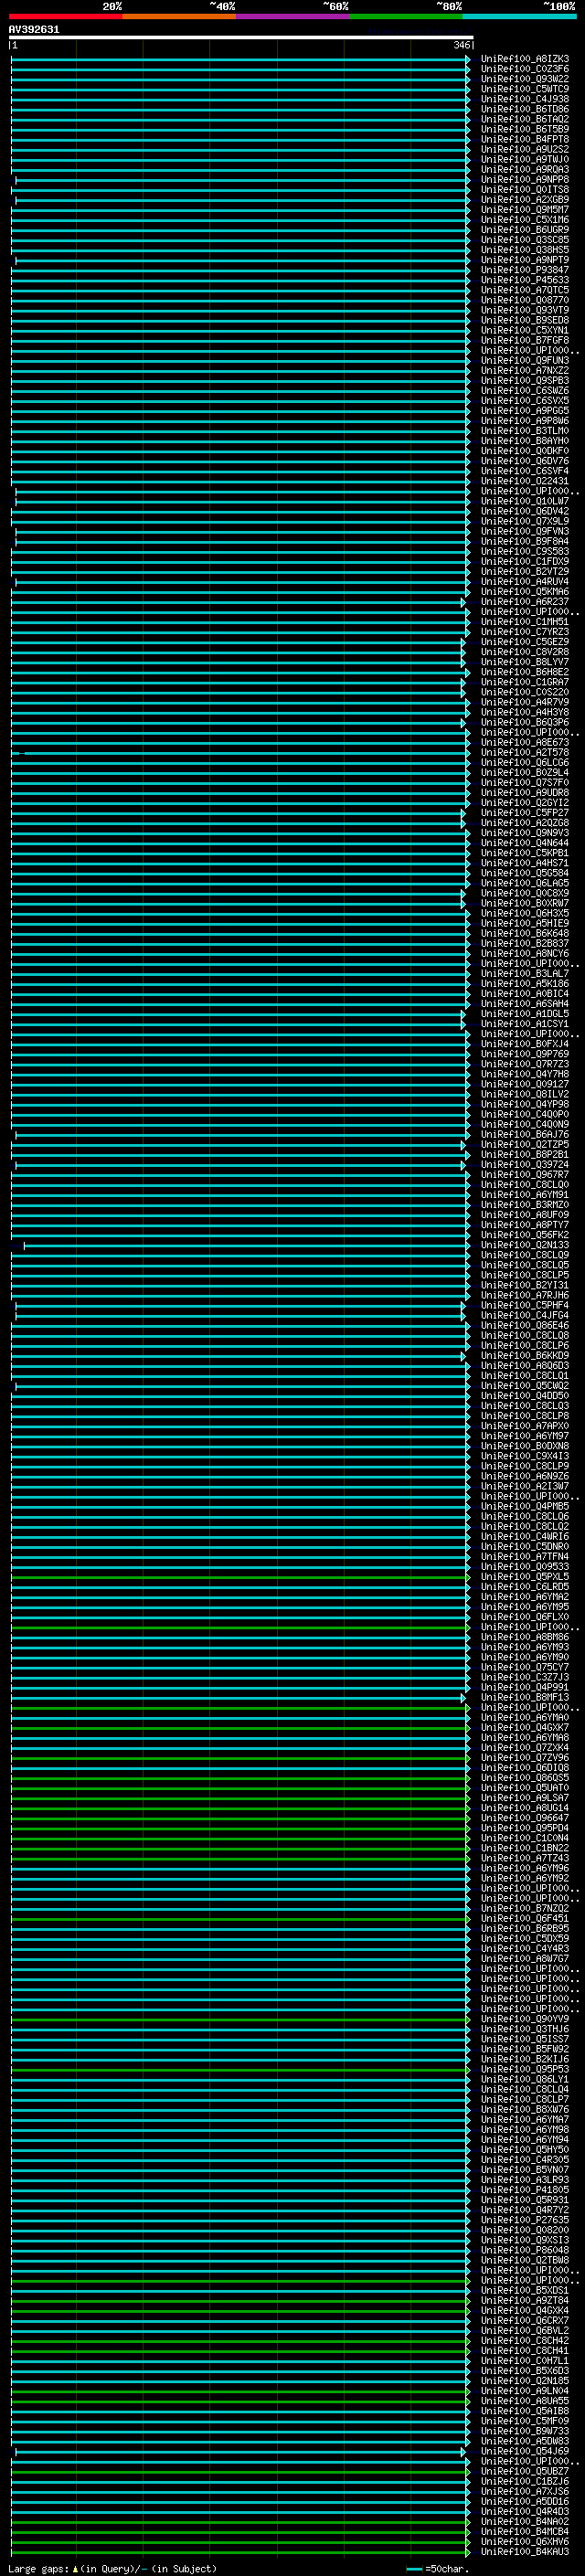The height and width of the screenshot is (2576, 585).
Task: Click the green ~80% identity legend bar
Action: coord(406,16)
